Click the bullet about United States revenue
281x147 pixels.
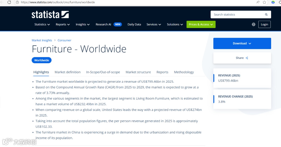click(119, 113)
